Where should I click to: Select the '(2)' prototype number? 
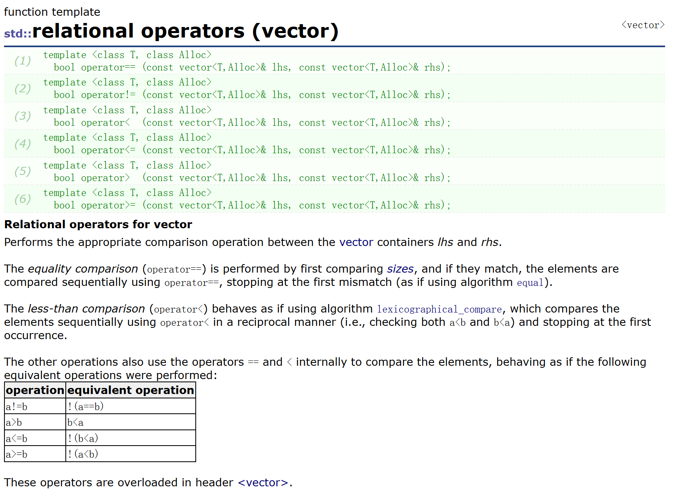[x=23, y=88]
